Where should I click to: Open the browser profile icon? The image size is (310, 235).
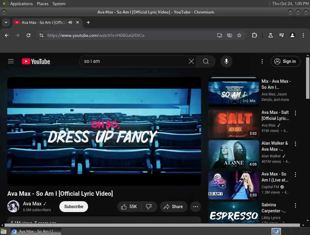292,35
